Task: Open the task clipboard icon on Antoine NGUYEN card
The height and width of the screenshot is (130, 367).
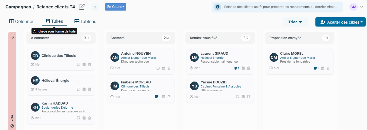Action: tap(169, 68)
